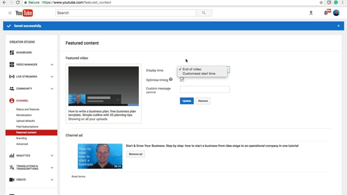The width and height of the screenshot is (347, 195).
Task: Open Paid Subscriptions page
Action: point(27,126)
